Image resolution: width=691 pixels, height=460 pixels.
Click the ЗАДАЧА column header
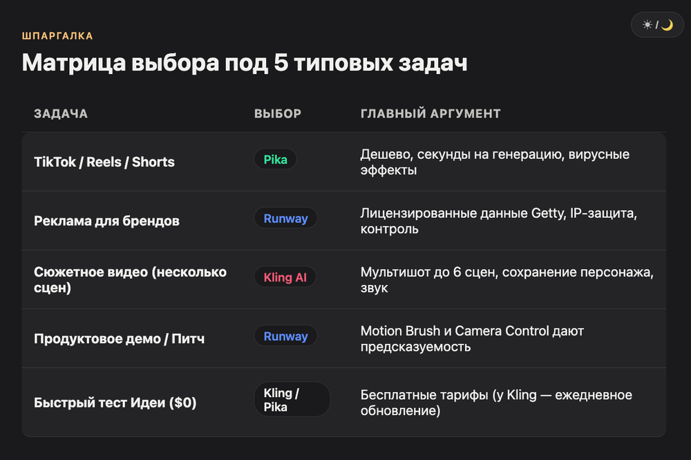(x=61, y=113)
